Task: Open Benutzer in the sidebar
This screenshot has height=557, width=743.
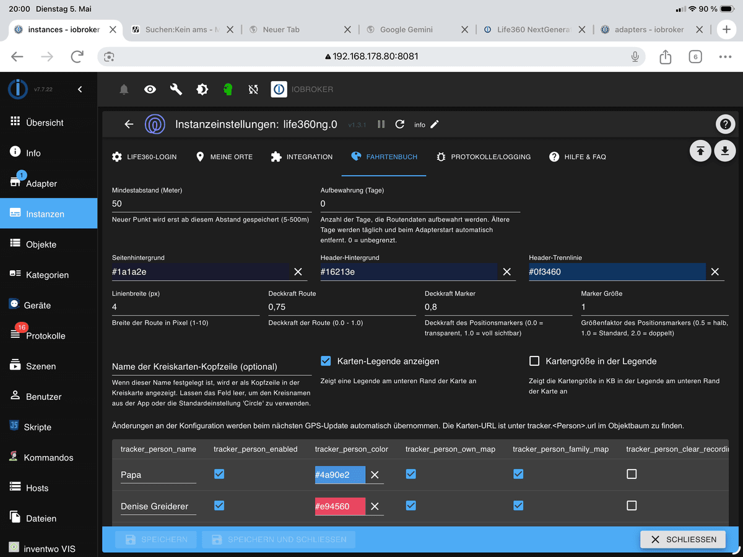Action: click(48, 397)
